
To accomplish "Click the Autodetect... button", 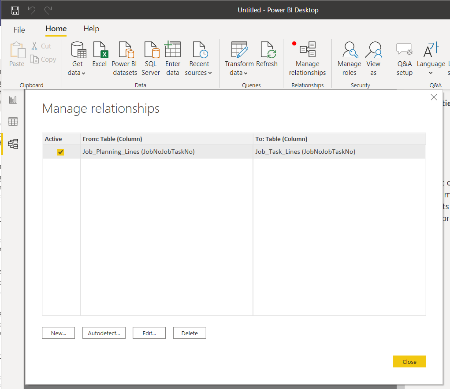I will 104,333.
